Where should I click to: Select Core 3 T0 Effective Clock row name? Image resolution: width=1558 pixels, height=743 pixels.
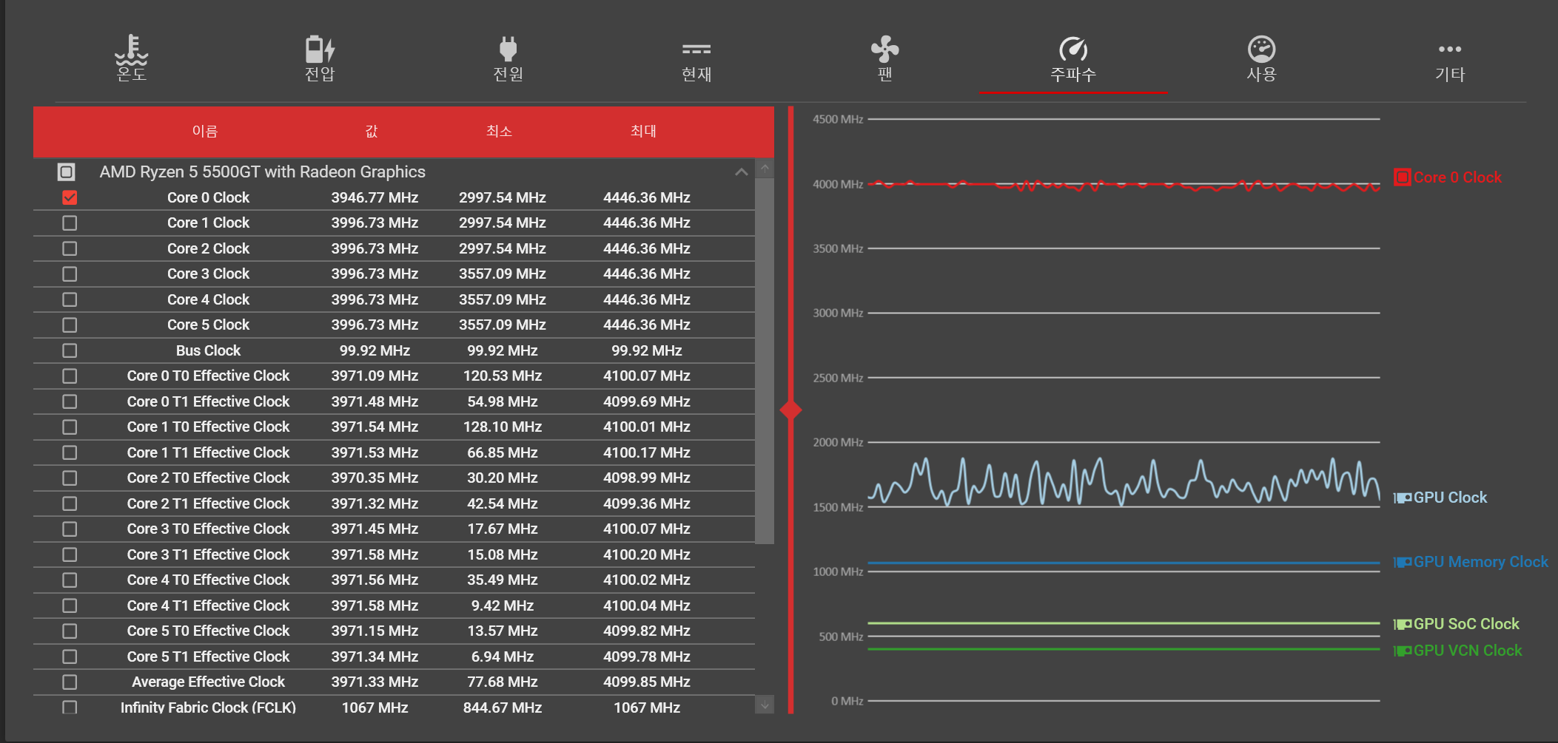pyautogui.click(x=208, y=529)
